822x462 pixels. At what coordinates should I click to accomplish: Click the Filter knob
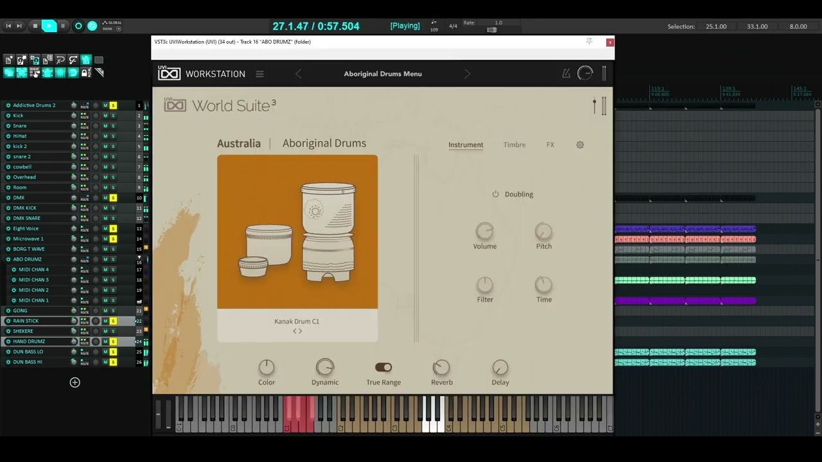[485, 285]
